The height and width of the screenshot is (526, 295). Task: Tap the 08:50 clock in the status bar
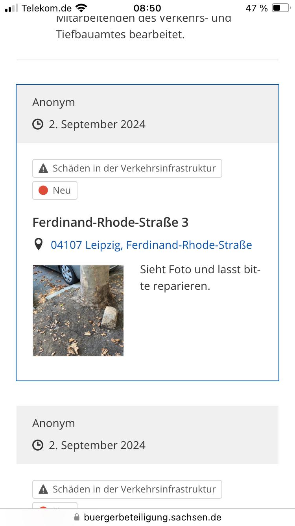147,8
